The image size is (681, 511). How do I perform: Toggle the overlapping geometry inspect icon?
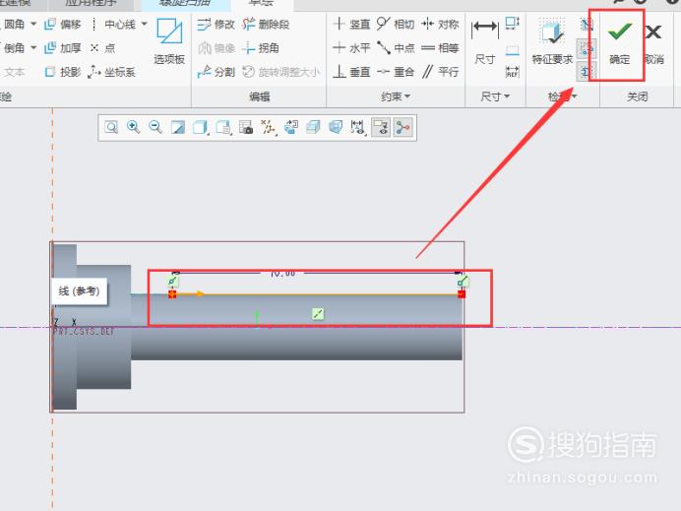587,25
